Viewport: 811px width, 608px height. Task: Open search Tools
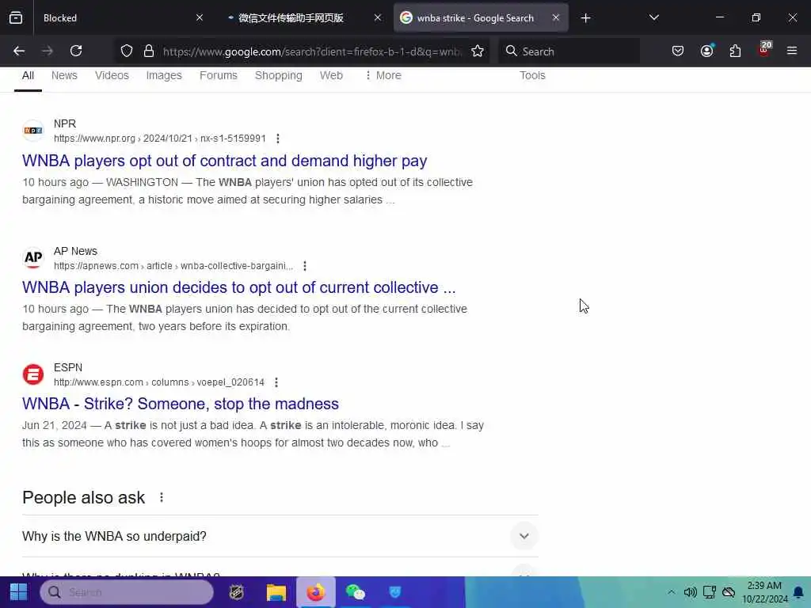click(532, 75)
